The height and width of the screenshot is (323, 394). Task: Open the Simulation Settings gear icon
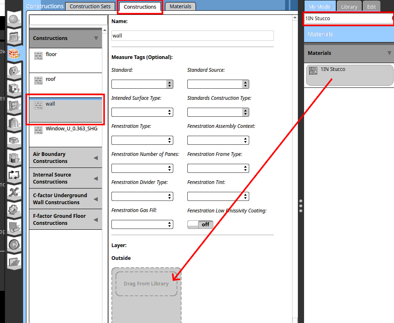tap(14, 209)
